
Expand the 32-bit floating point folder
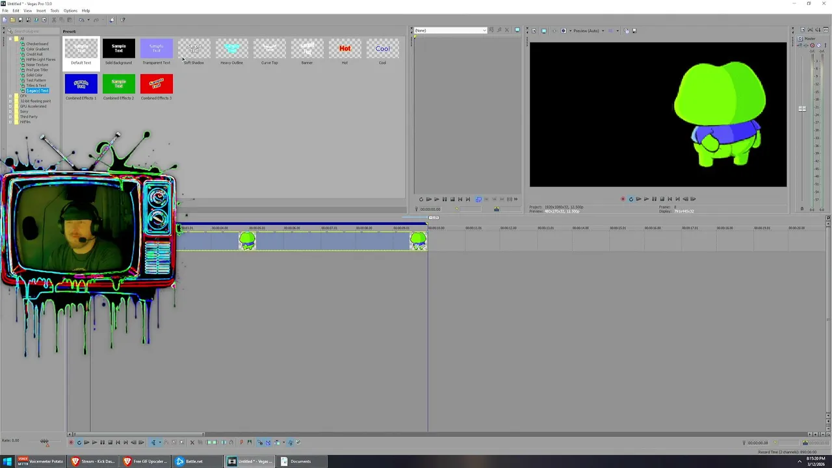pyautogui.click(x=10, y=101)
